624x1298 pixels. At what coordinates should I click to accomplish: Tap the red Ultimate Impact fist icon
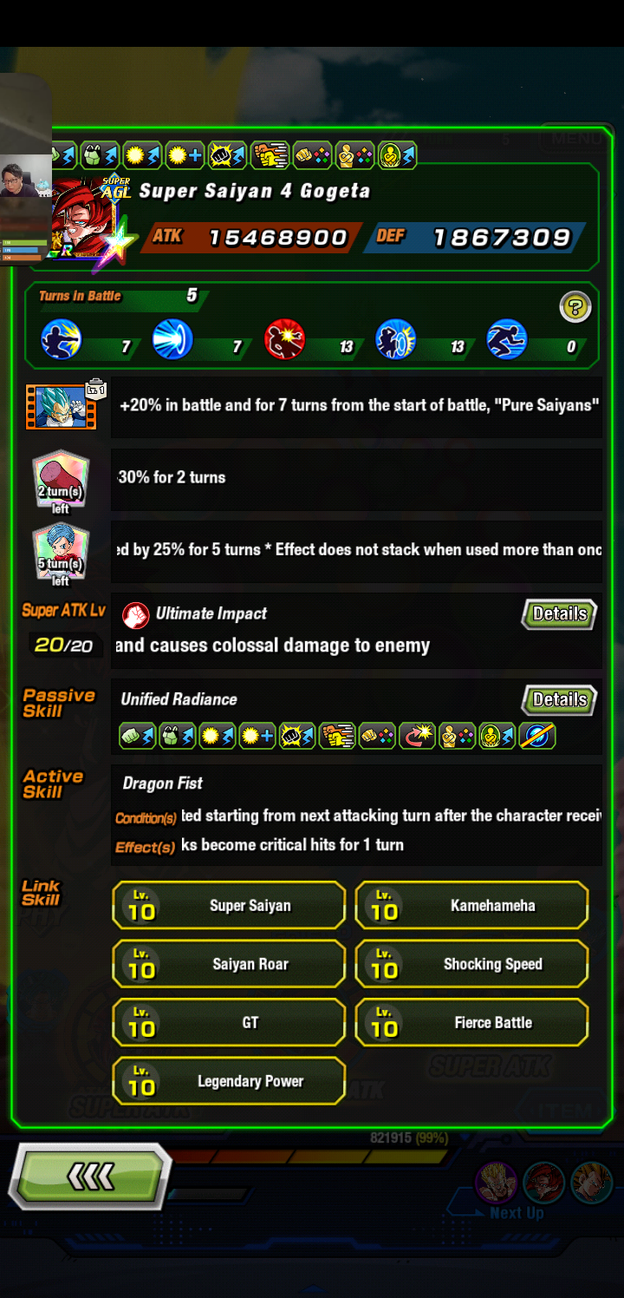pyautogui.click(x=135, y=614)
